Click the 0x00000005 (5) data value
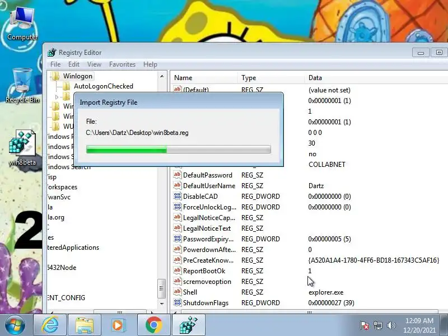 329,239
